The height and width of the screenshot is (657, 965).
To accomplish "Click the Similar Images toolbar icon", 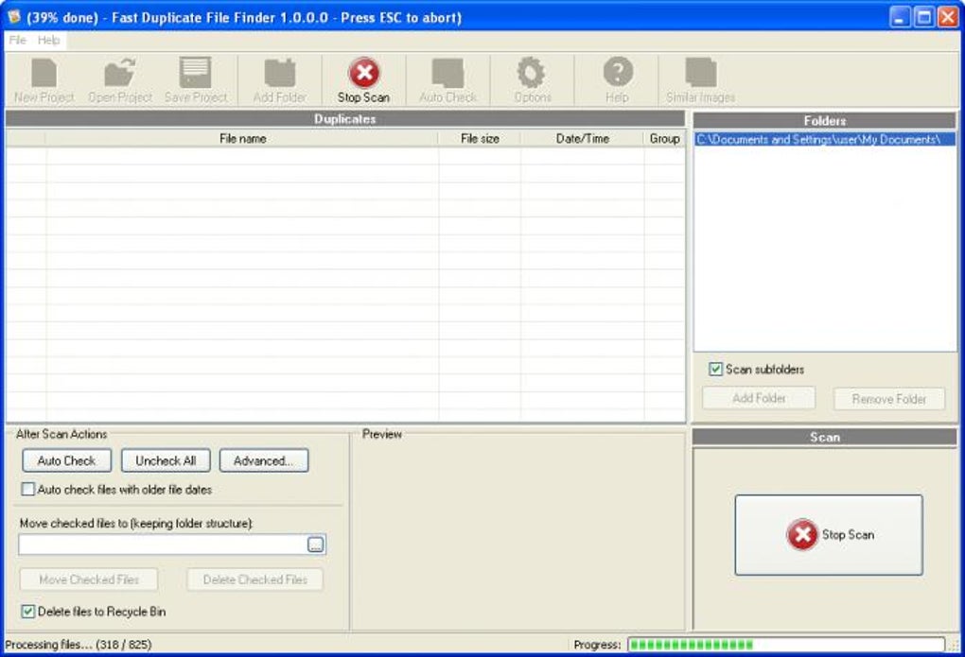I will point(700,80).
